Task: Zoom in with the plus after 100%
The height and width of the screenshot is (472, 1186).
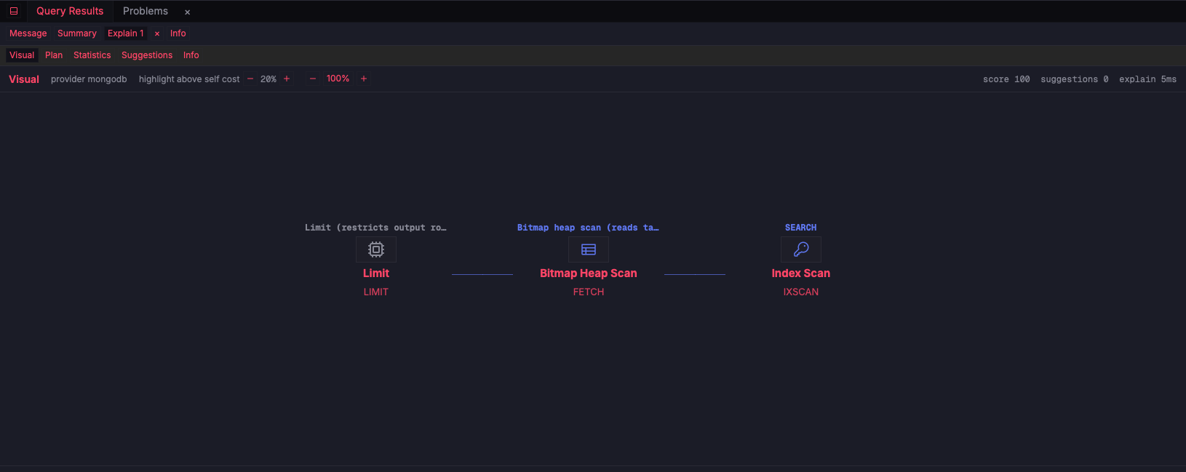Action: [x=364, y=79]
